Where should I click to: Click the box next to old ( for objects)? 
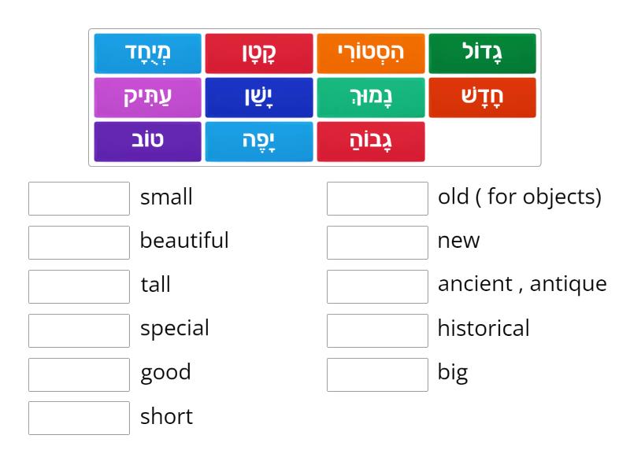click(377, 198)
